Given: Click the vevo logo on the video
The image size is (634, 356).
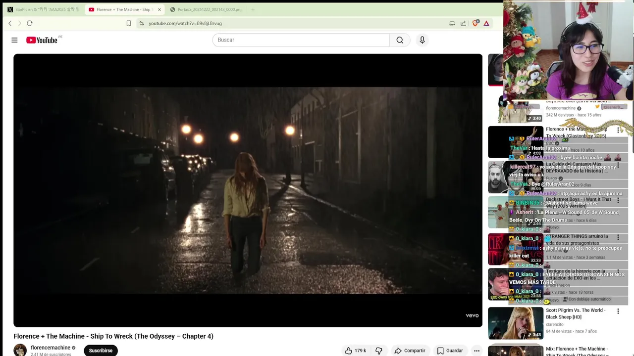Looking at the screenshot, I should 472,315.
